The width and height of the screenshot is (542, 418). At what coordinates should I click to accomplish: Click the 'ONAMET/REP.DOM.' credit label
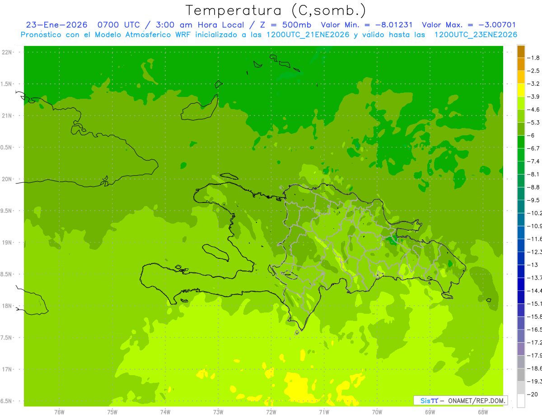click(476, 400)
